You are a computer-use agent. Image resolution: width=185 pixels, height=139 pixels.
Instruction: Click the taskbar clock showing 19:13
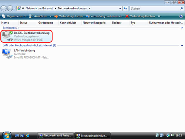click(179, 135)
